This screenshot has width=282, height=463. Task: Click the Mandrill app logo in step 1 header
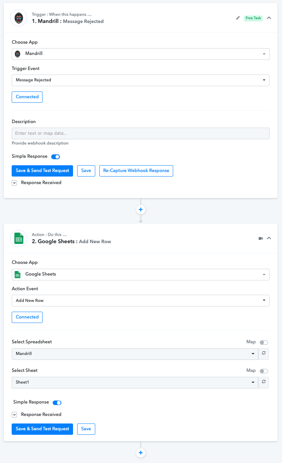18,18
